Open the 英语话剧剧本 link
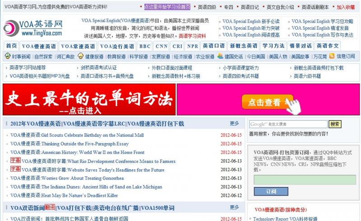This screenshot has height=221, width=361. point(315,7)
